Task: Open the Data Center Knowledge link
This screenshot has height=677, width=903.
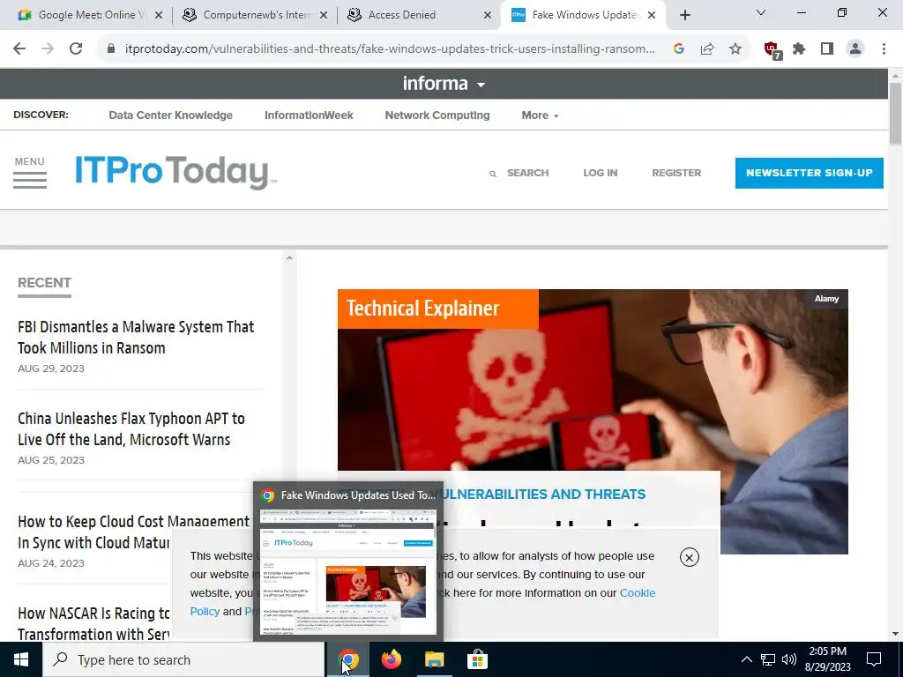Action: click(170, 115)
